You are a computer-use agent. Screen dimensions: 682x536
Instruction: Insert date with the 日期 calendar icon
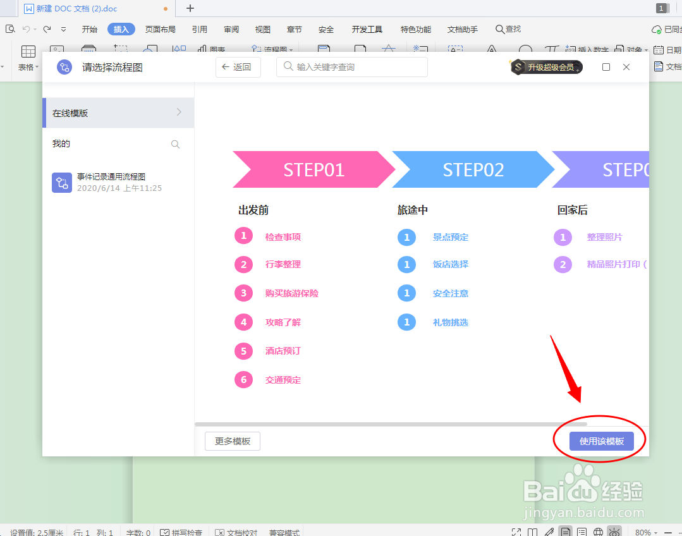(x=659, y=50)
